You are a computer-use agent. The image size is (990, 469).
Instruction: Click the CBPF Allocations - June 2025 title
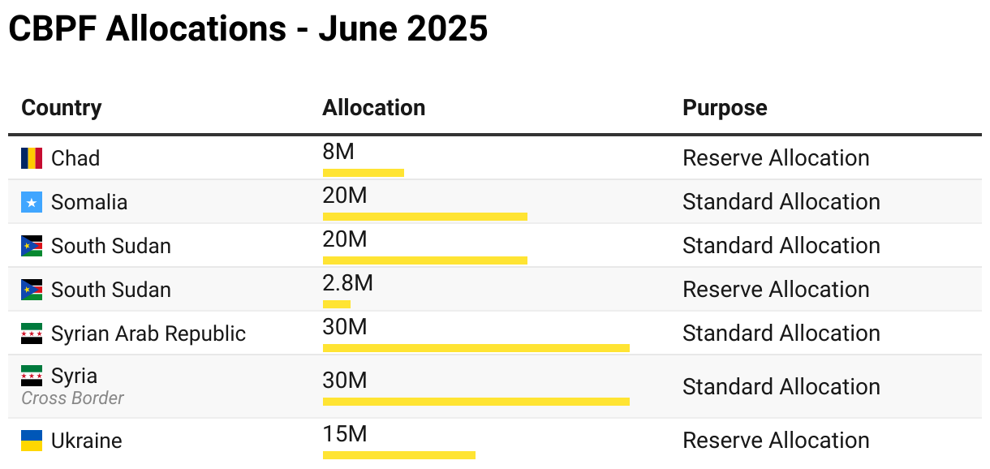pyautogui.click(x=247, y=29)
